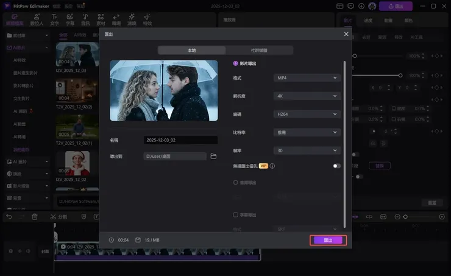Open the 字幕 subtitles tool in main toolbar
Image resolution: width=451 pixels, height=276 pixels.
click(70, 19)
